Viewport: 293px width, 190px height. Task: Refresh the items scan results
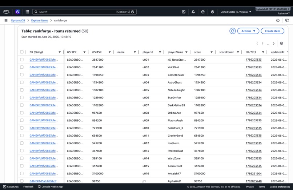[232, 31]
